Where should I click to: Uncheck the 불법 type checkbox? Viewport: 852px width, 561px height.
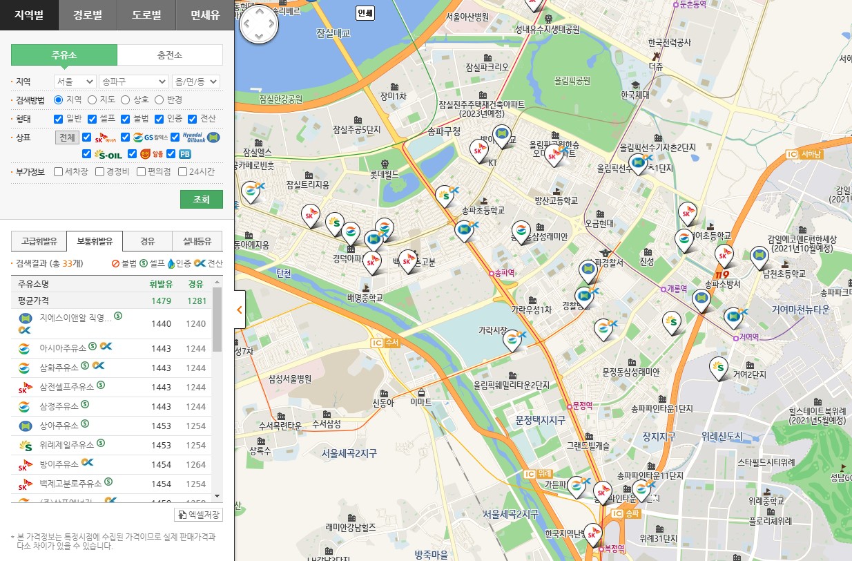pyautogui.click(x=126, y=119)
